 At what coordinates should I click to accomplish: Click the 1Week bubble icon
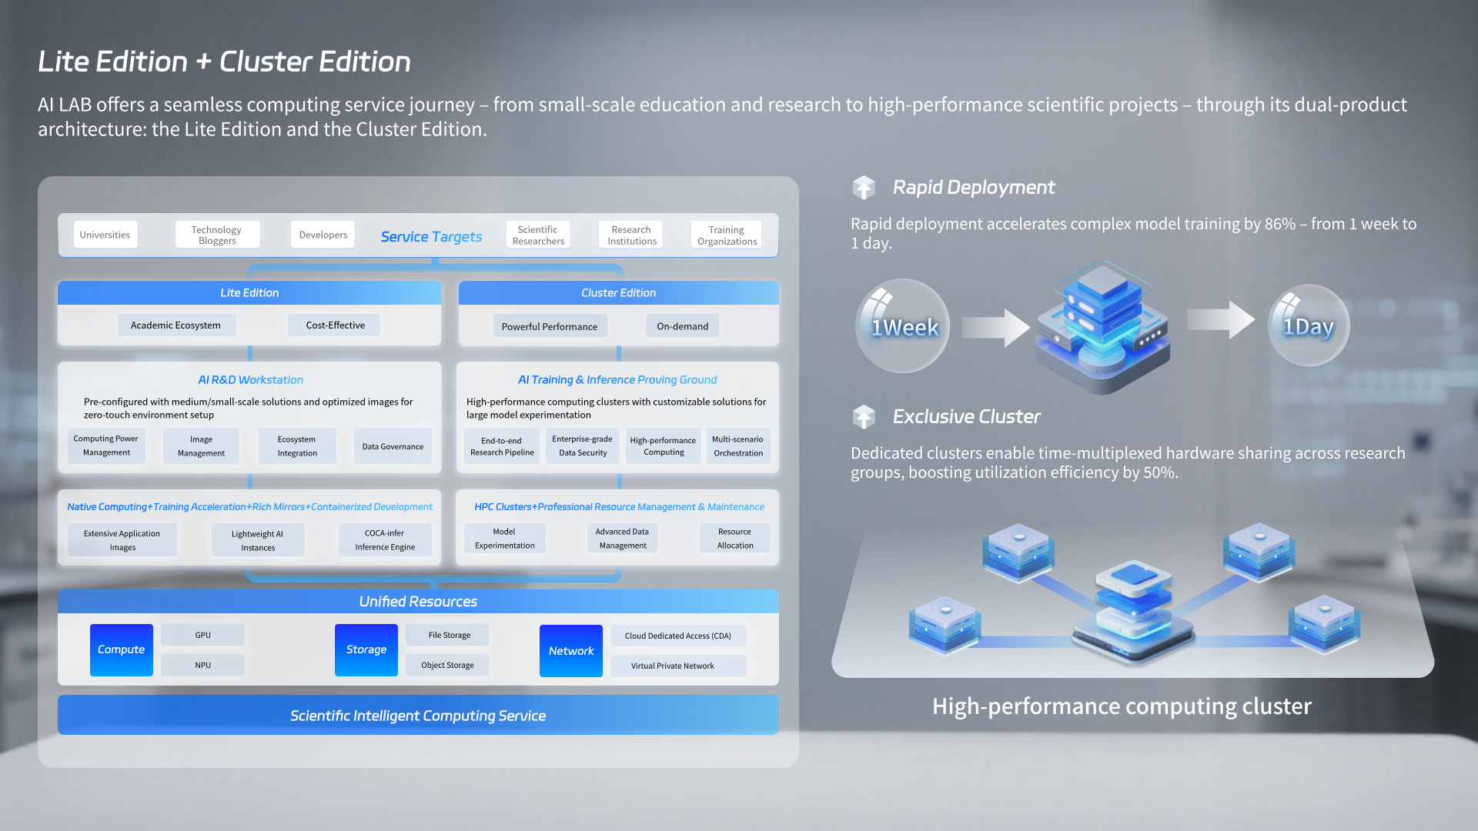[904, 327]
